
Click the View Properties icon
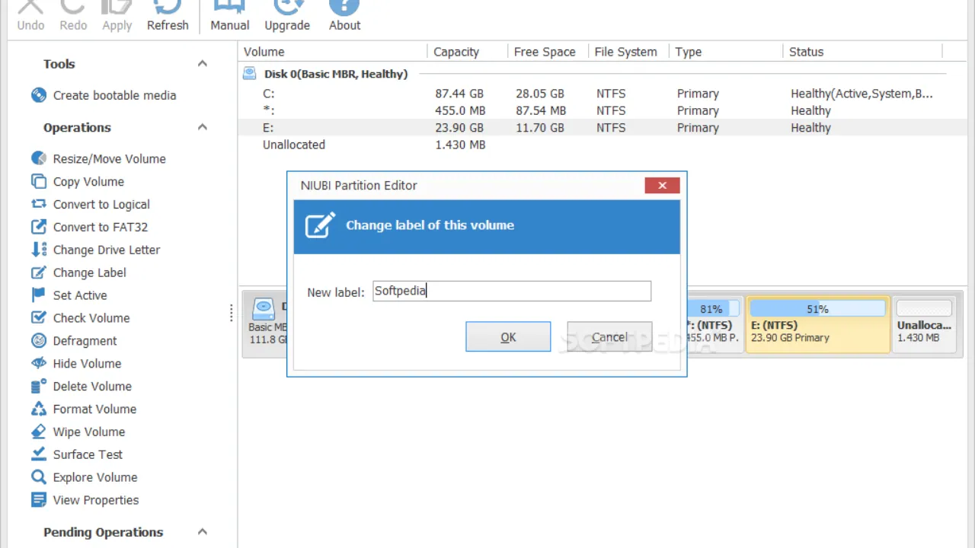pyautogui.click(x=39, y=500)
